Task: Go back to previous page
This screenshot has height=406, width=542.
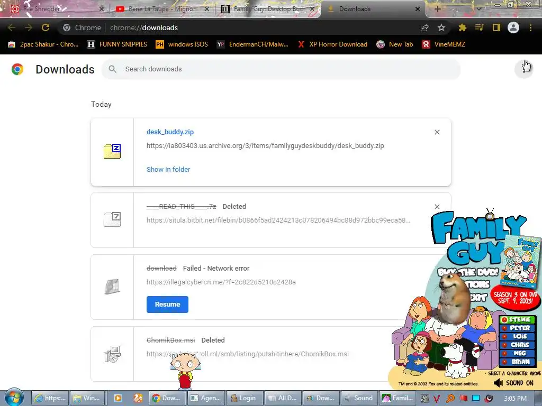Action: (11, 27)
